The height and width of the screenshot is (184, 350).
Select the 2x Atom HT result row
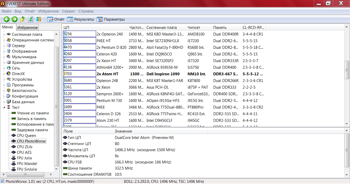164,74
